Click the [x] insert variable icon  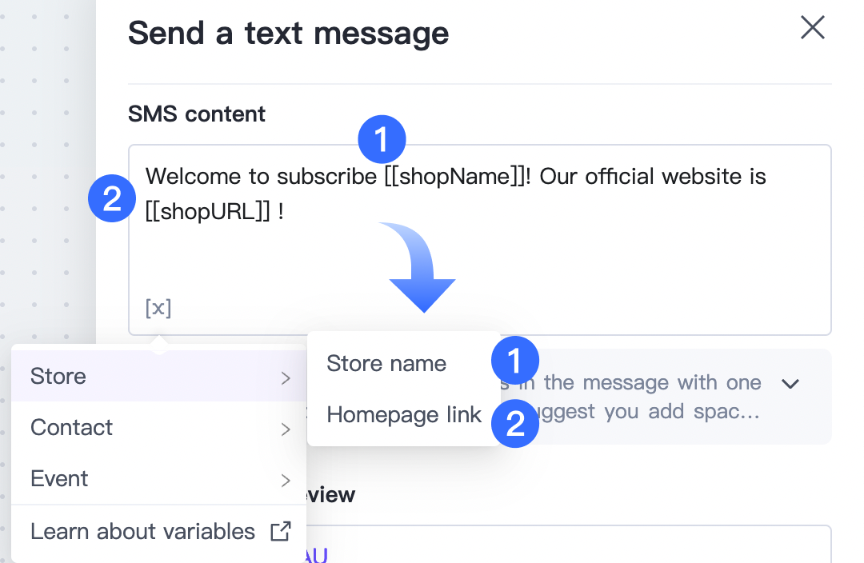[x=158, y=308]
